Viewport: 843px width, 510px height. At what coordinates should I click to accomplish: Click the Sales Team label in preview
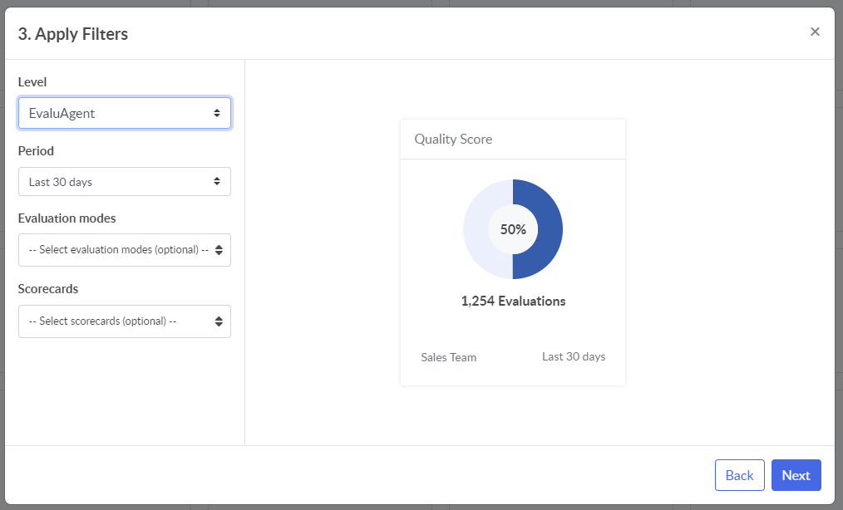[x=448, y=357]
